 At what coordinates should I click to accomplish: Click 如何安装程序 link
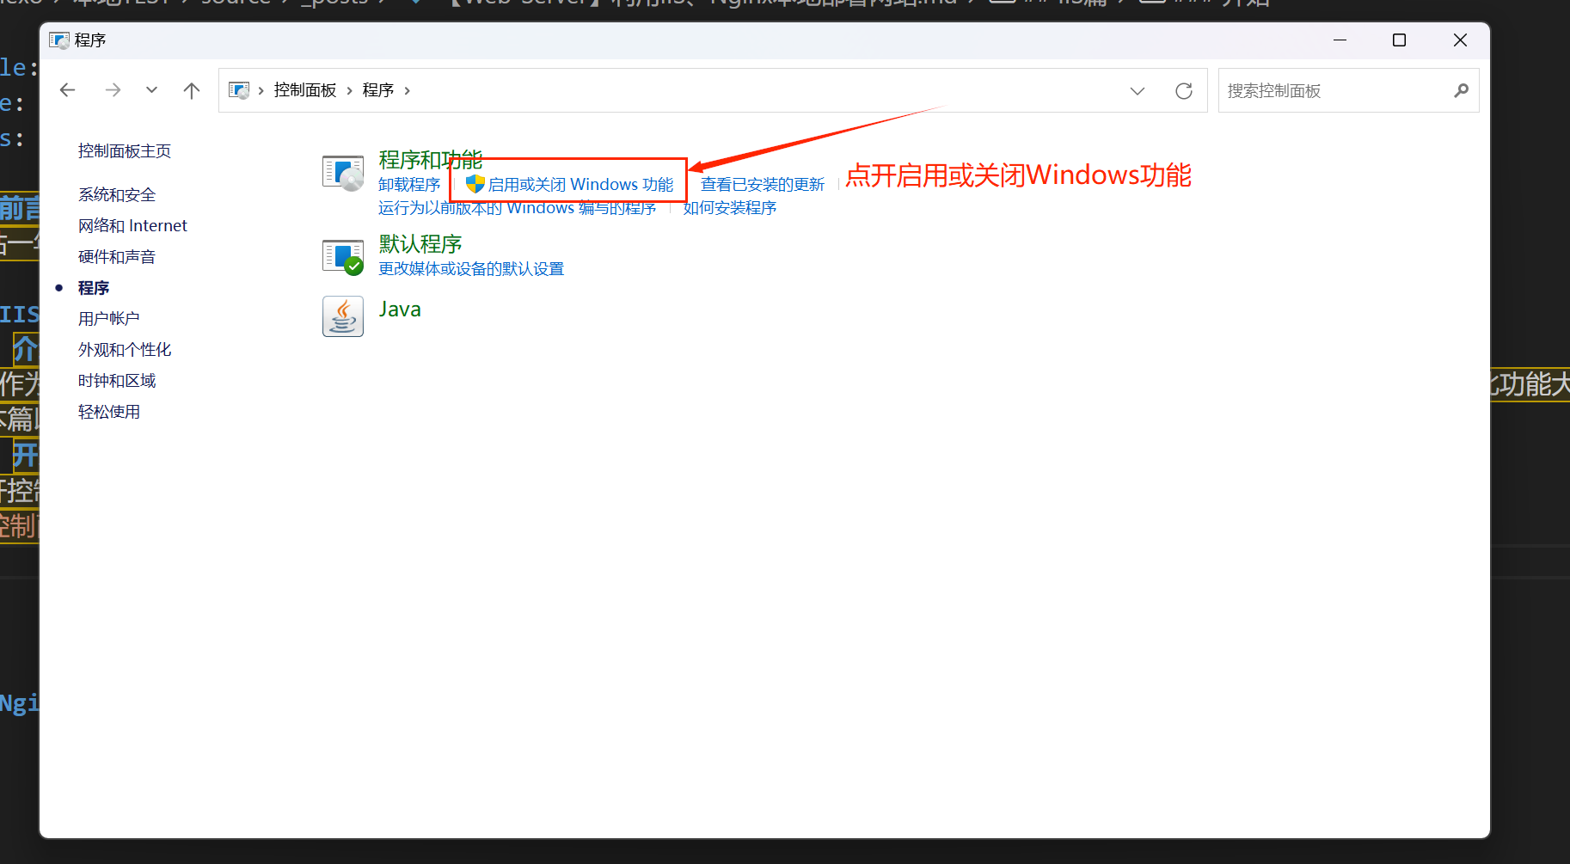coord(730,208)
